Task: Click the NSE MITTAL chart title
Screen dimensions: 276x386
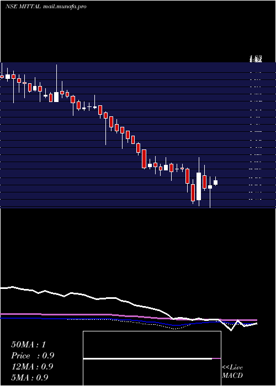Action: click(23, 7)
